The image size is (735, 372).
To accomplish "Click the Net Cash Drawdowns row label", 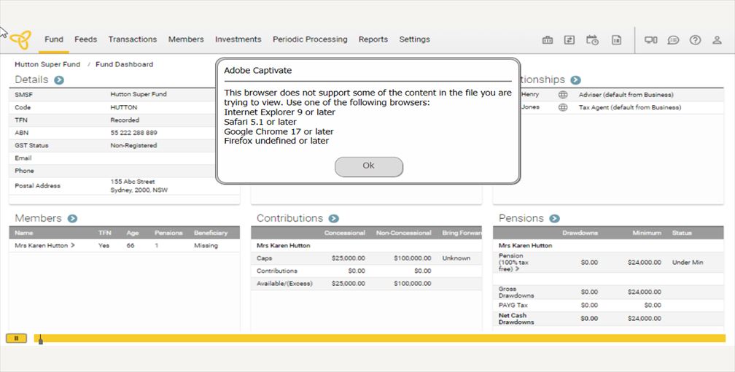I will [516, 319].
